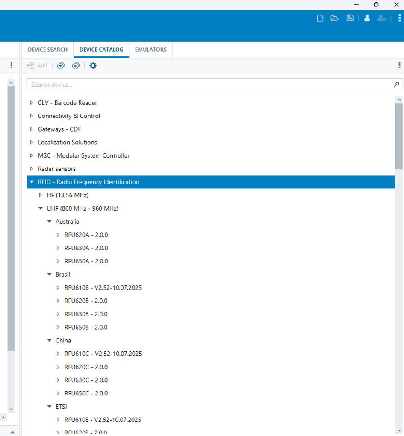The image size is (404, 436).
Task: Click the Search device input field
Action: [x=209, y=85]
